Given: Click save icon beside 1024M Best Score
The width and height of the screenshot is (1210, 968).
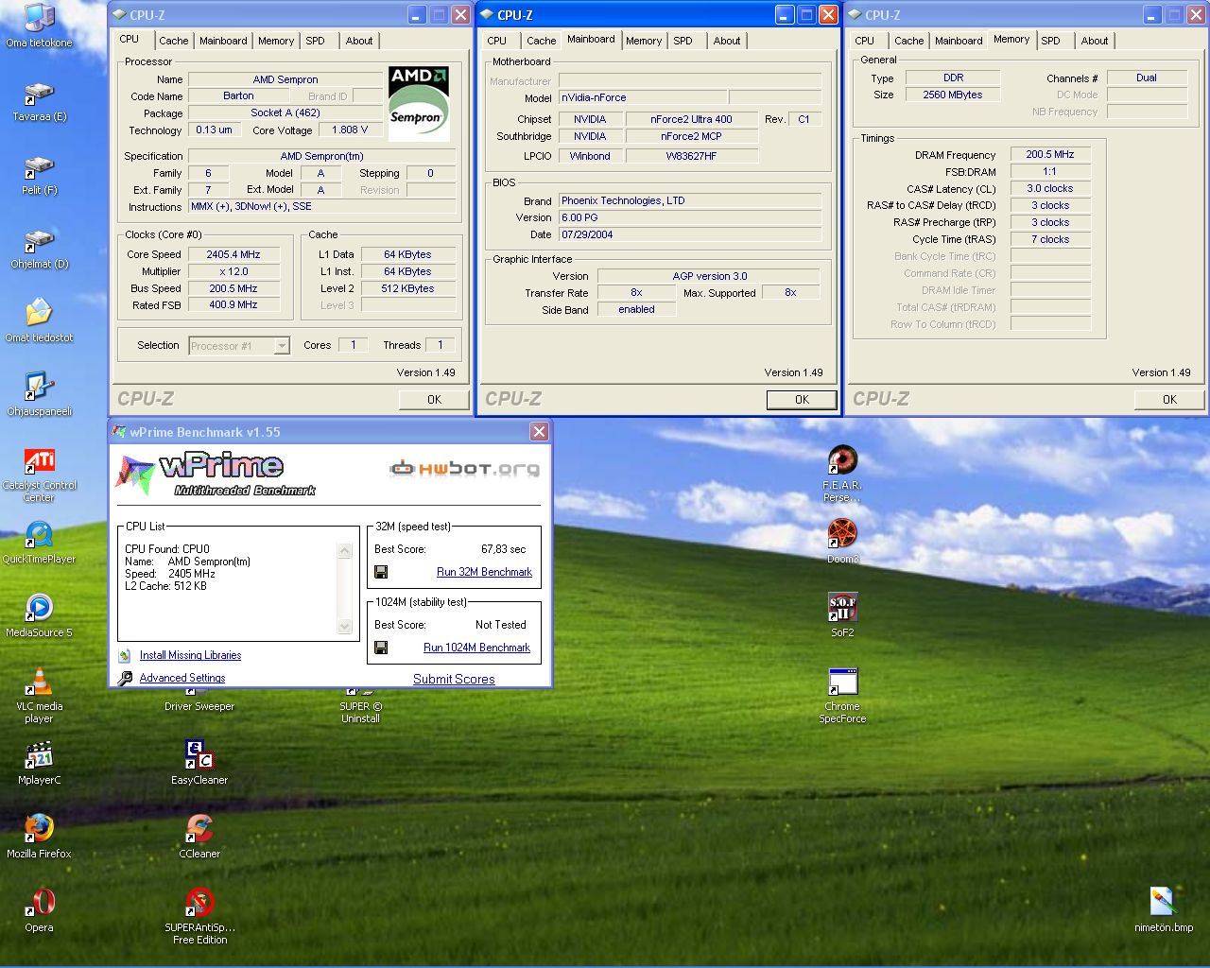Looking at the screenshot, I should 381,648.
